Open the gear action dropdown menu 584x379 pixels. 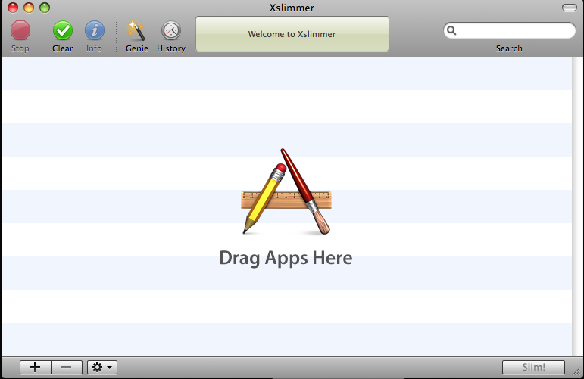(x=102, y=367)
